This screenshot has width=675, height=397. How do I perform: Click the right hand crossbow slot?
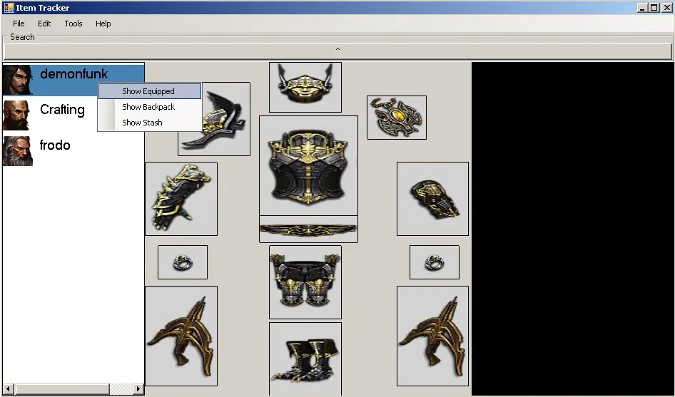click(432, 336)
